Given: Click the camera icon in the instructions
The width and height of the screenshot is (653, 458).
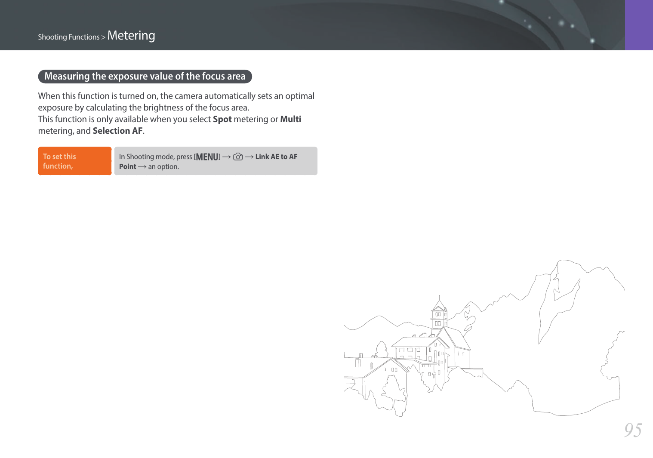Looking at the screenshot, I should click(x=238, y=157).
